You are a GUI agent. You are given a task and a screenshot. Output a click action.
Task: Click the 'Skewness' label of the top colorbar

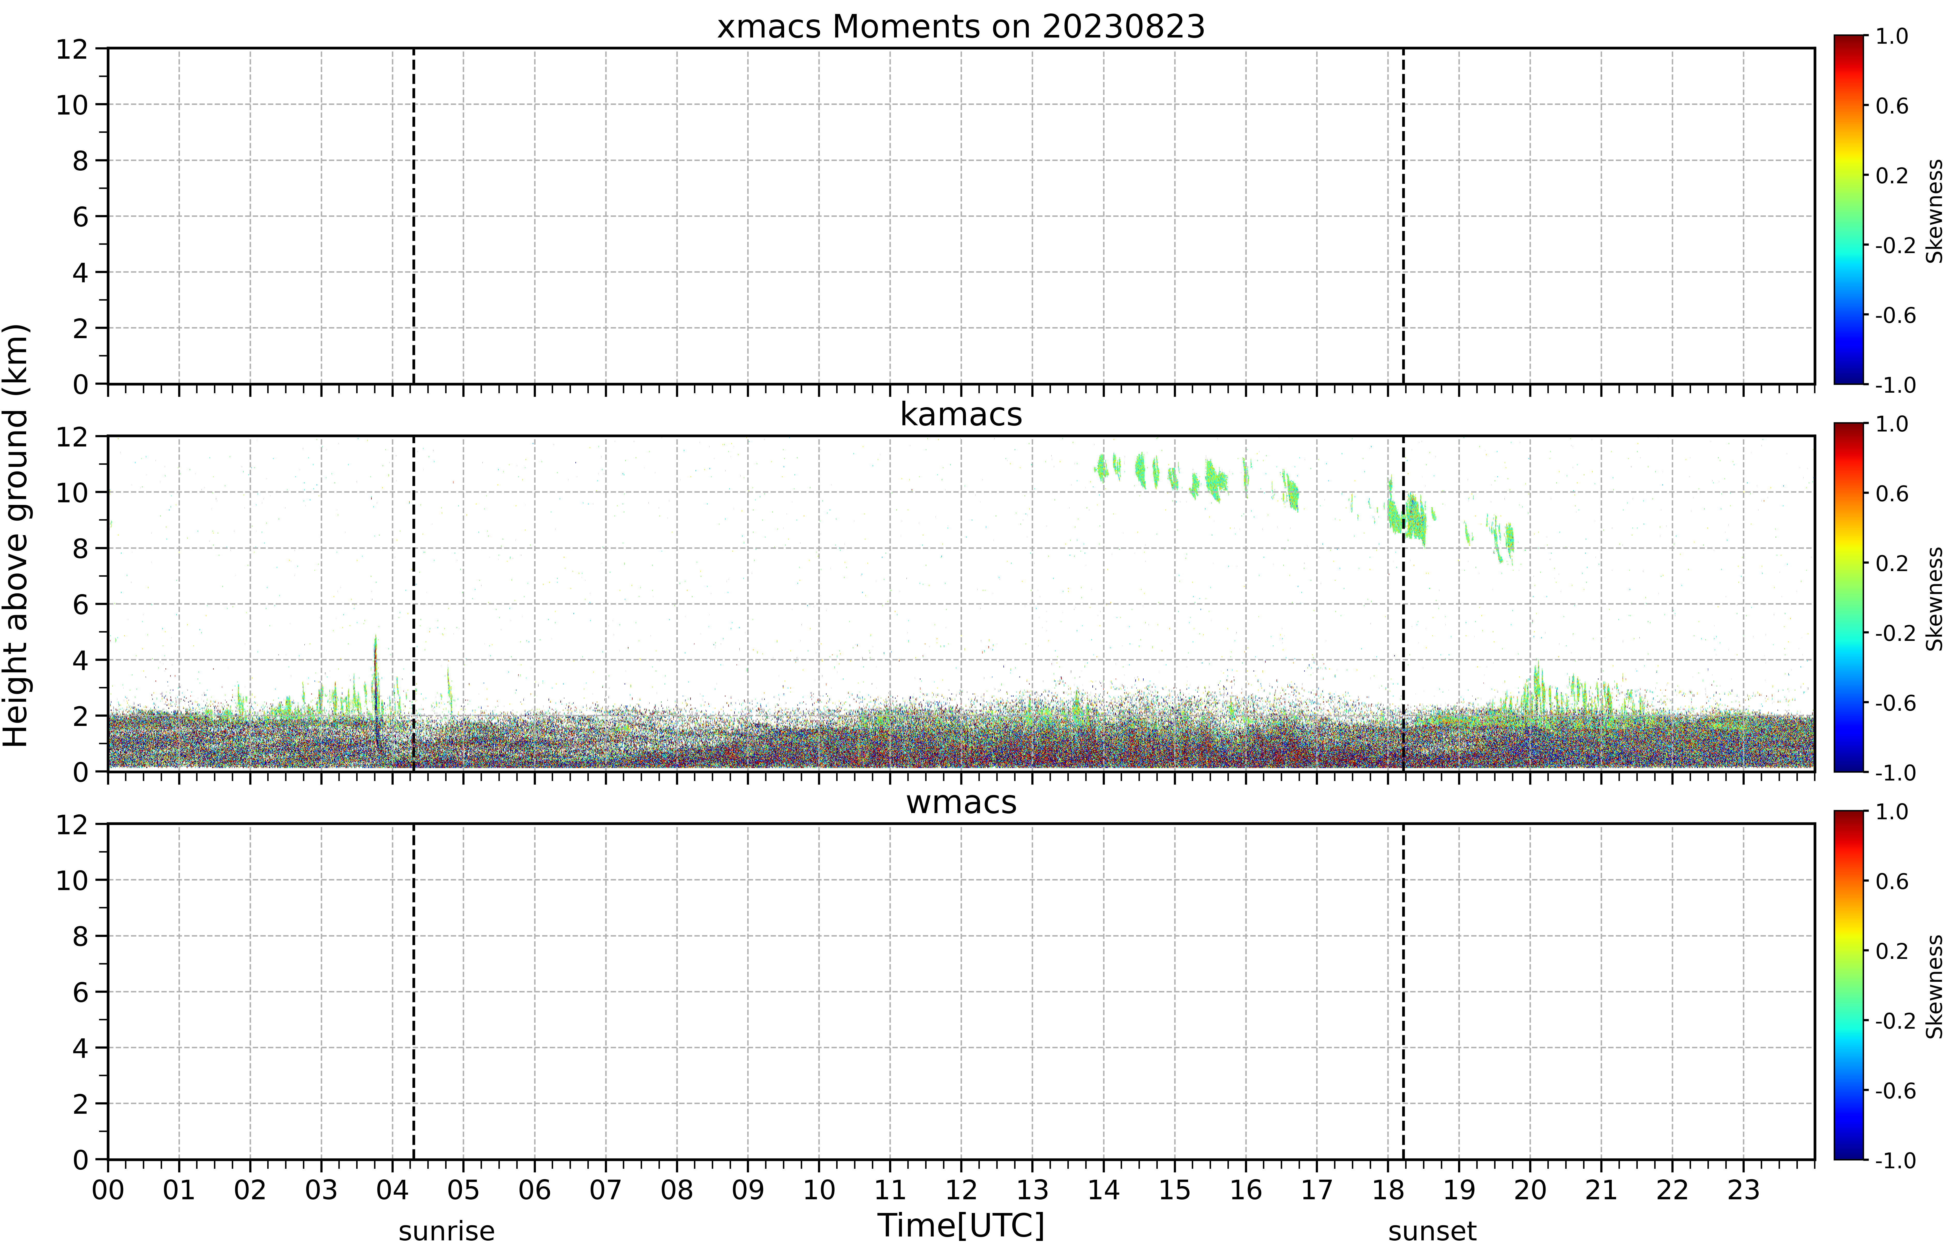[1934, 211]
